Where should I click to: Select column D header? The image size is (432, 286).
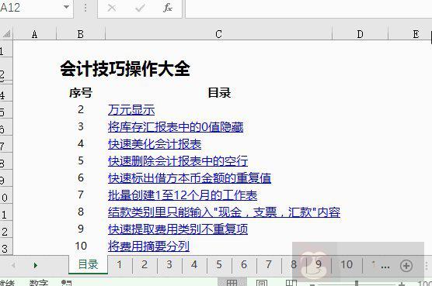[x=360, y=34]
